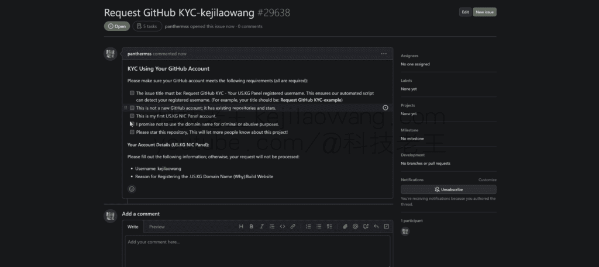This screenshot has width=599, height=267.
Task: Click the 'Username: kejilaowang' list item
Action: [158, 169]
